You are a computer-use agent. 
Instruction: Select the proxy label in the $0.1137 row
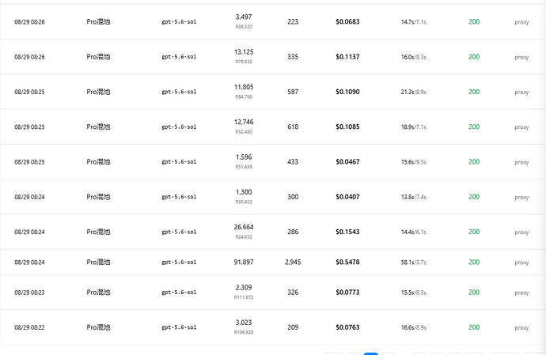pyautogui.click(x=521, y=57)
